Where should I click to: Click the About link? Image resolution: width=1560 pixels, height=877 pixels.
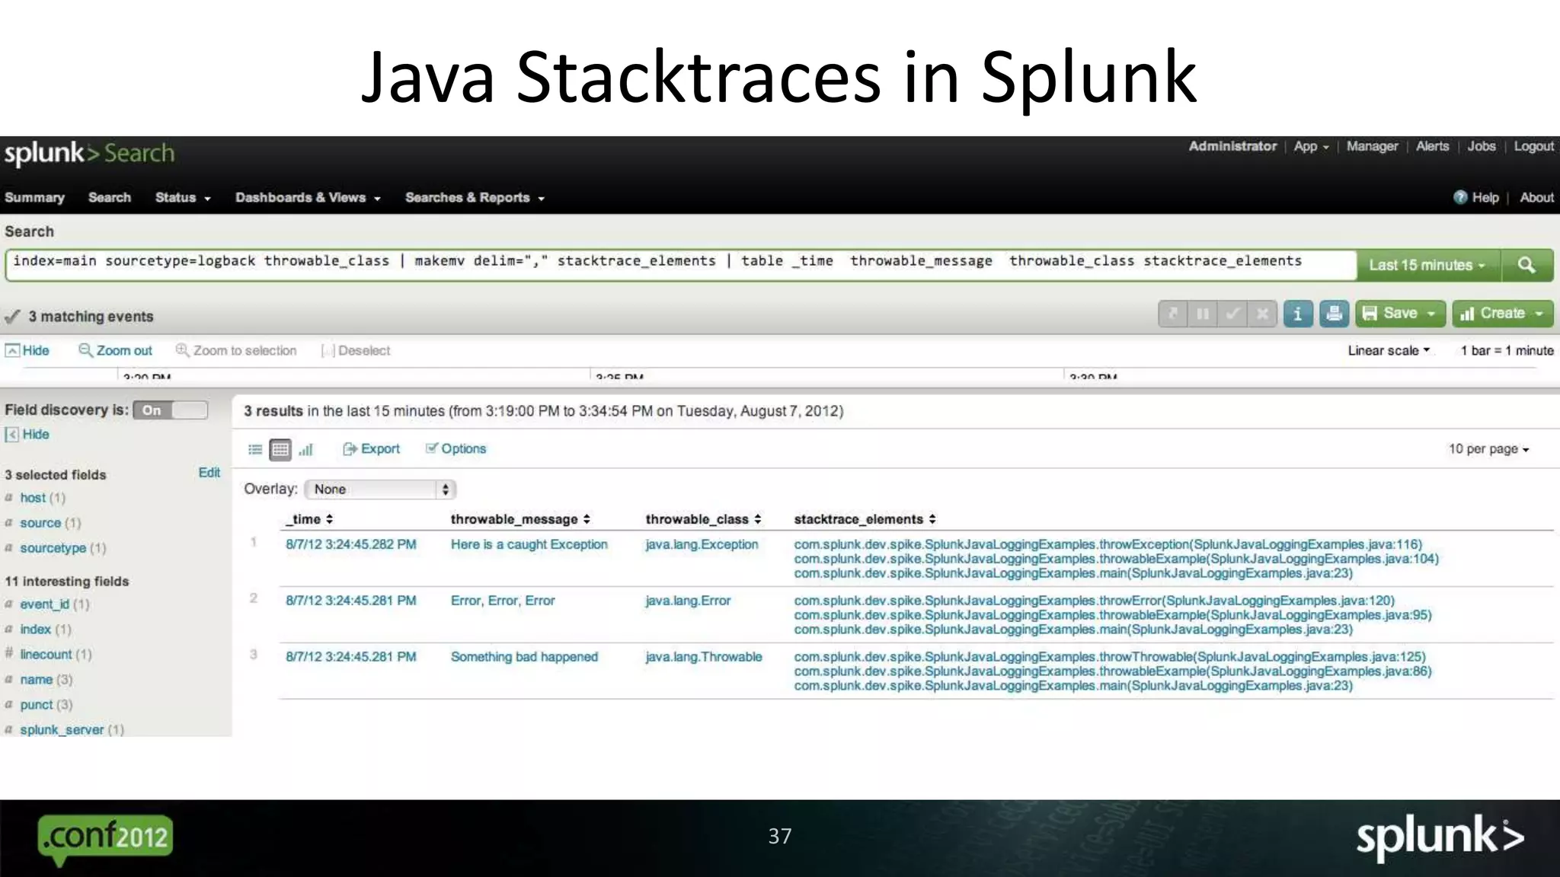1536,198
